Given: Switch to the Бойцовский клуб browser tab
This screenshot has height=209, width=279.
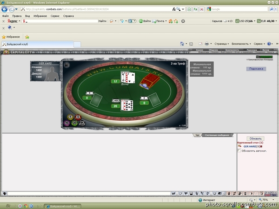Looking at the screenshot, I should pyautogui.click(x=37, y=44).
